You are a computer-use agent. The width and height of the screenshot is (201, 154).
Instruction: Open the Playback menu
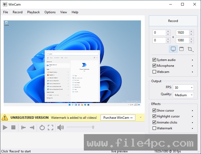[34, 12]
